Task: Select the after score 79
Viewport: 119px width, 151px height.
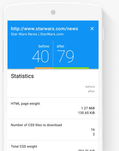Action: [65, 56]
